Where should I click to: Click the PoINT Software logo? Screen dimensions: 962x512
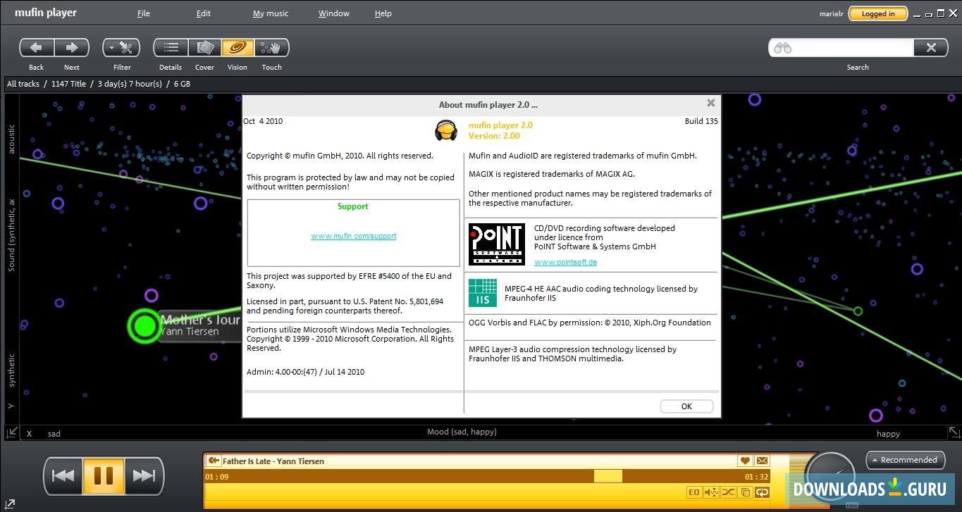[497, 244]
